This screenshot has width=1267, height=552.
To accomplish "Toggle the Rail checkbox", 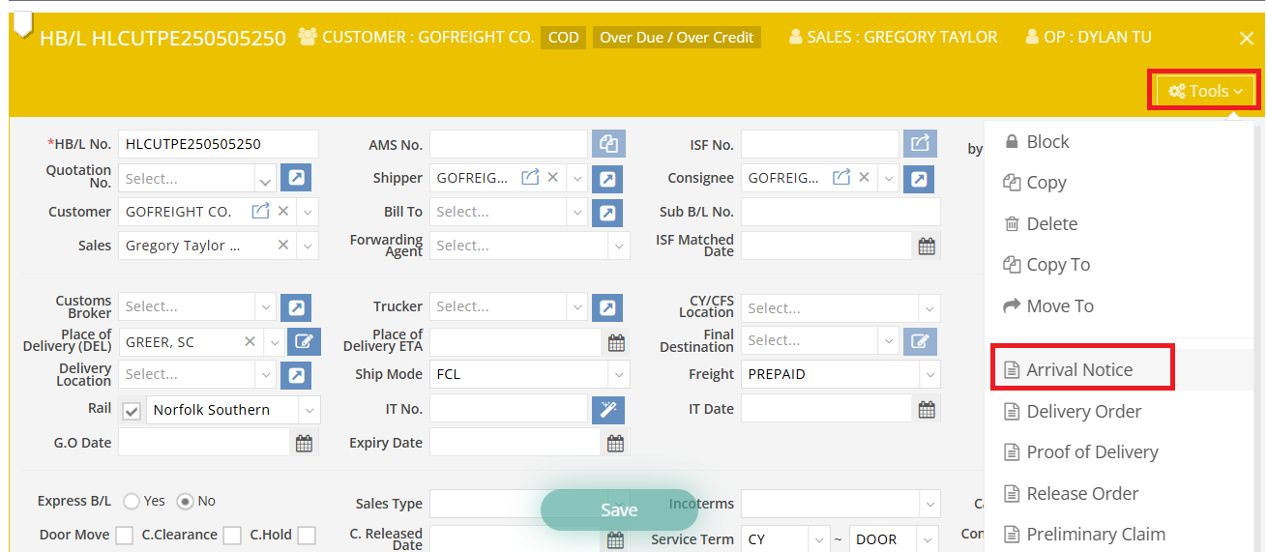I will (133, 411).
